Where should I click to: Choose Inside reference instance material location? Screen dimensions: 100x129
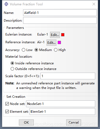click(12, 63)
